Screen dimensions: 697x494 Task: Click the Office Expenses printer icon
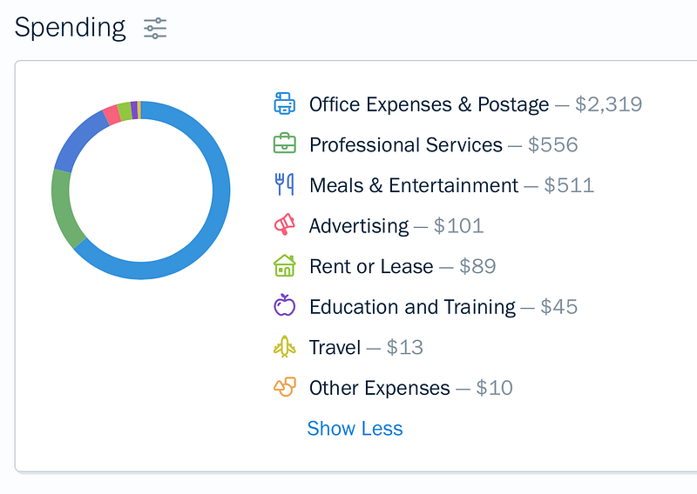285,103
